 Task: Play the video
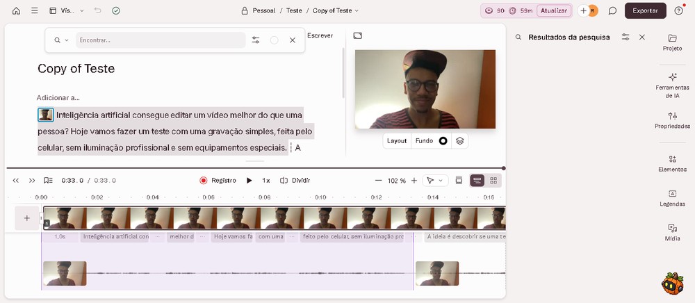click(x=249, y=180)
